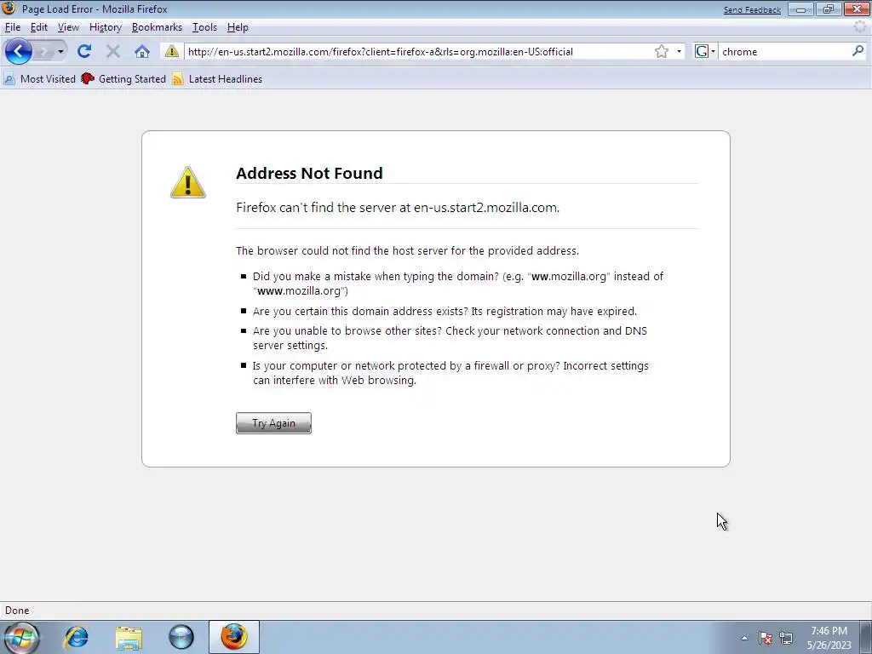Screen dimensions: 872x654
Task: Click the Try Again button
Action: [273, 423]
